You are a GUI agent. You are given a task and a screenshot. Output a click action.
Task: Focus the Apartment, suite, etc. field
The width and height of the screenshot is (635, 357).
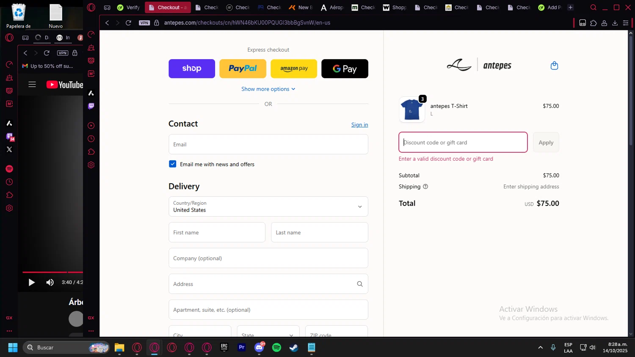(x=268, y=310)
